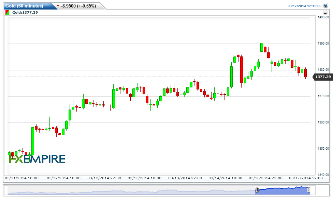This screenshot has width=333, height=199.
Task: Click the 03/16/2014 23:00 time label
Action: click(266, 178)
